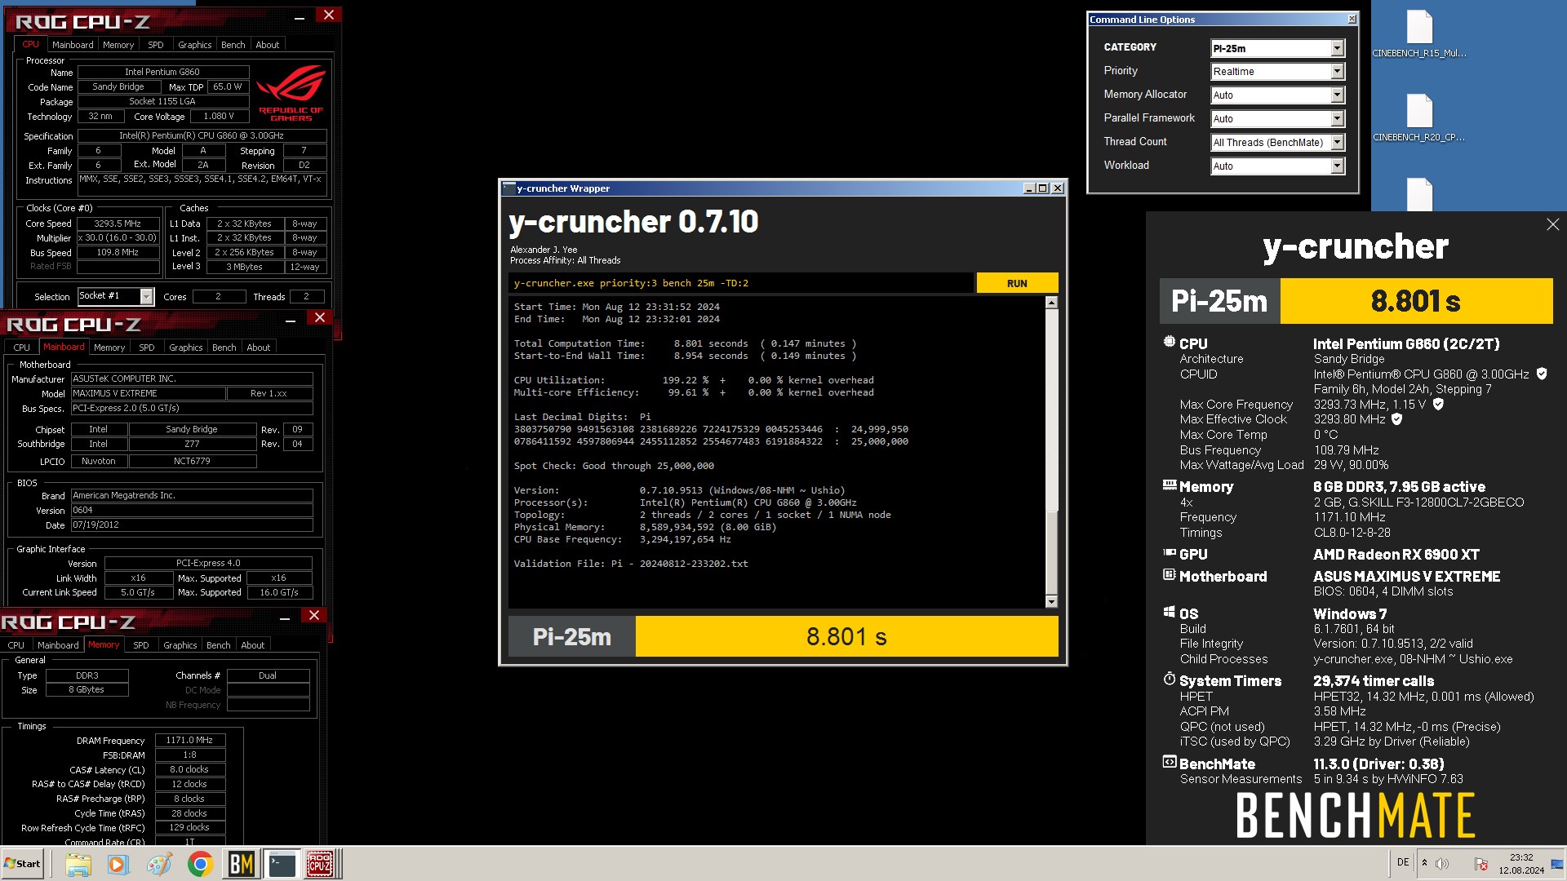Click the output scrollbar up arrow in y-cruncher
Screen dimensions: 1567x881
coord(1051,303)
